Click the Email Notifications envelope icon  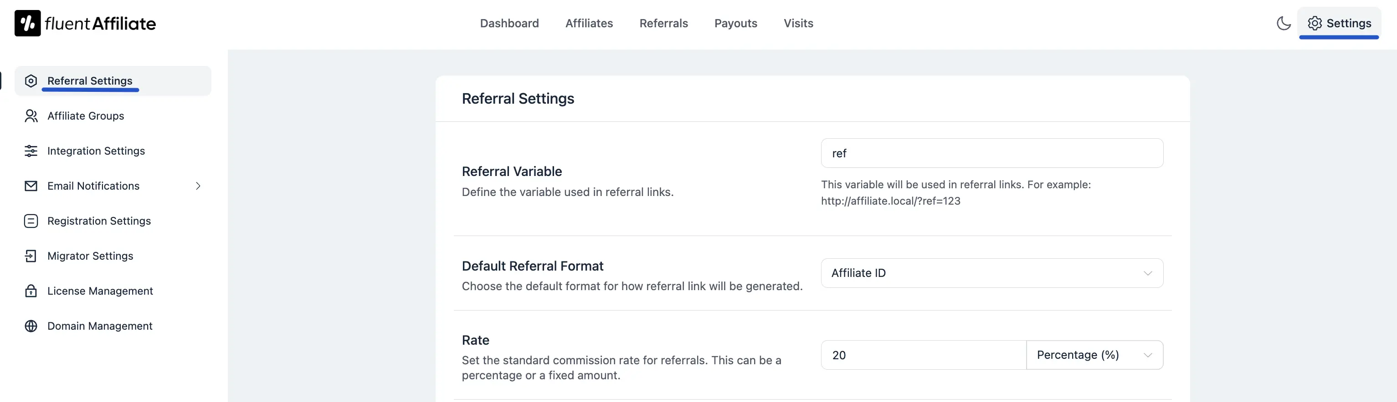point(31,186)
